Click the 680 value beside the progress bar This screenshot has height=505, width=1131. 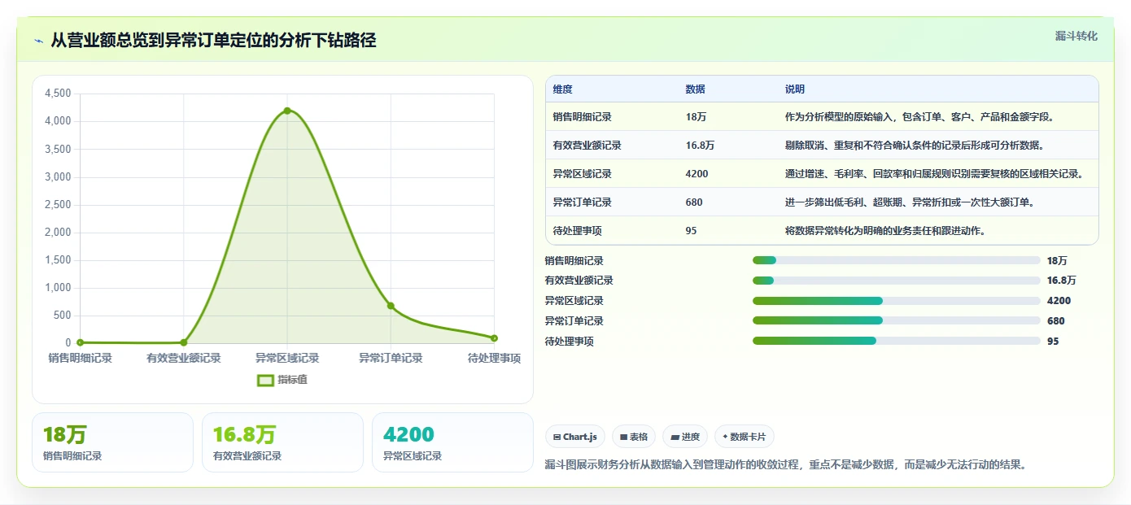(x=1056, y=321)
